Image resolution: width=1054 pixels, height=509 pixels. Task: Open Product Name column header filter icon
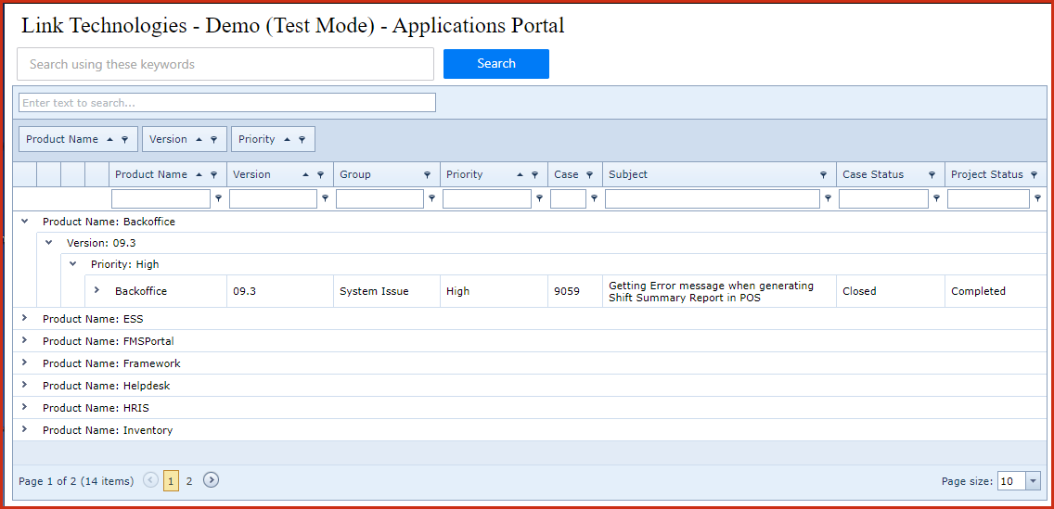point(213,174)
